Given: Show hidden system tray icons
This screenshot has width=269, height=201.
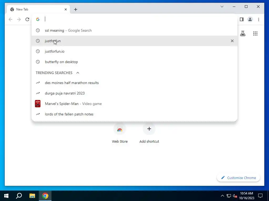Looking at the screenshot, I should coord(222,196).
